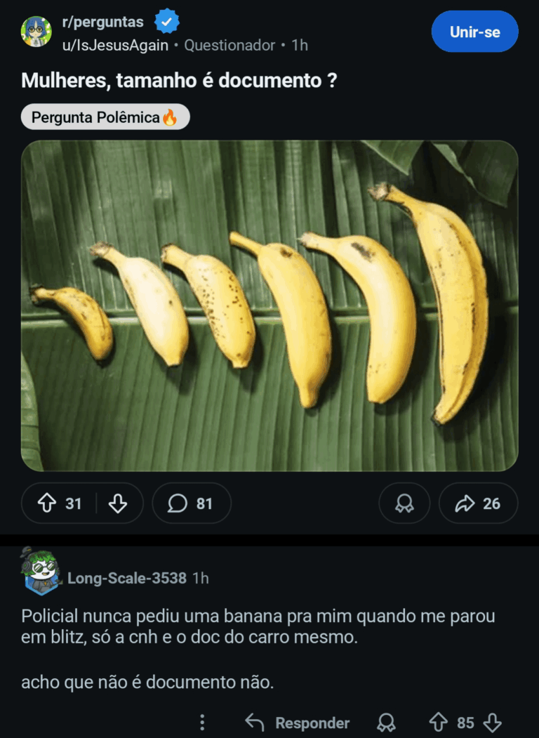
Task: Upvote the post
Action: point(47,503)
